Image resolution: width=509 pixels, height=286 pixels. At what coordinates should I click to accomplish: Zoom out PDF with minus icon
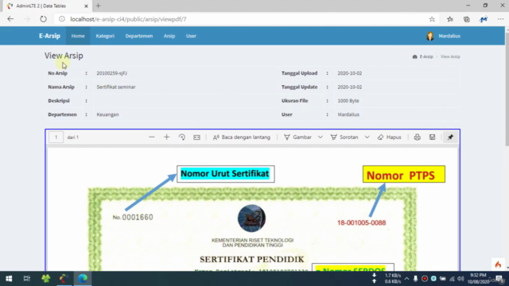click(152, 137)
